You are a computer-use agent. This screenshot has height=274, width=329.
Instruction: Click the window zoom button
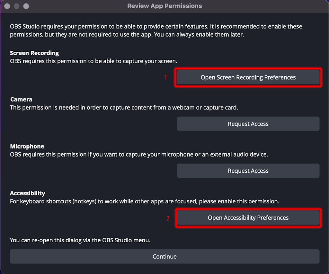point(26,6)
